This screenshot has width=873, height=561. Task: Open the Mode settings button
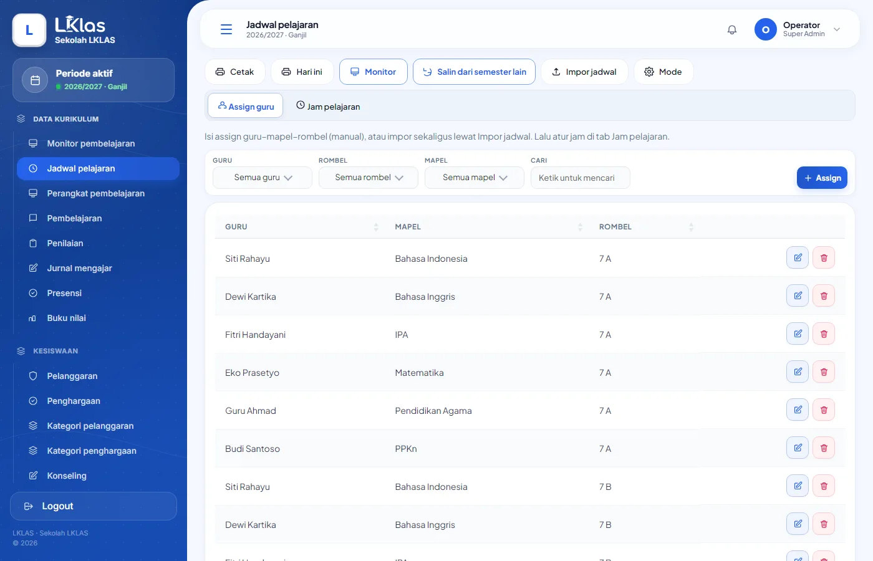click(663, 72)
